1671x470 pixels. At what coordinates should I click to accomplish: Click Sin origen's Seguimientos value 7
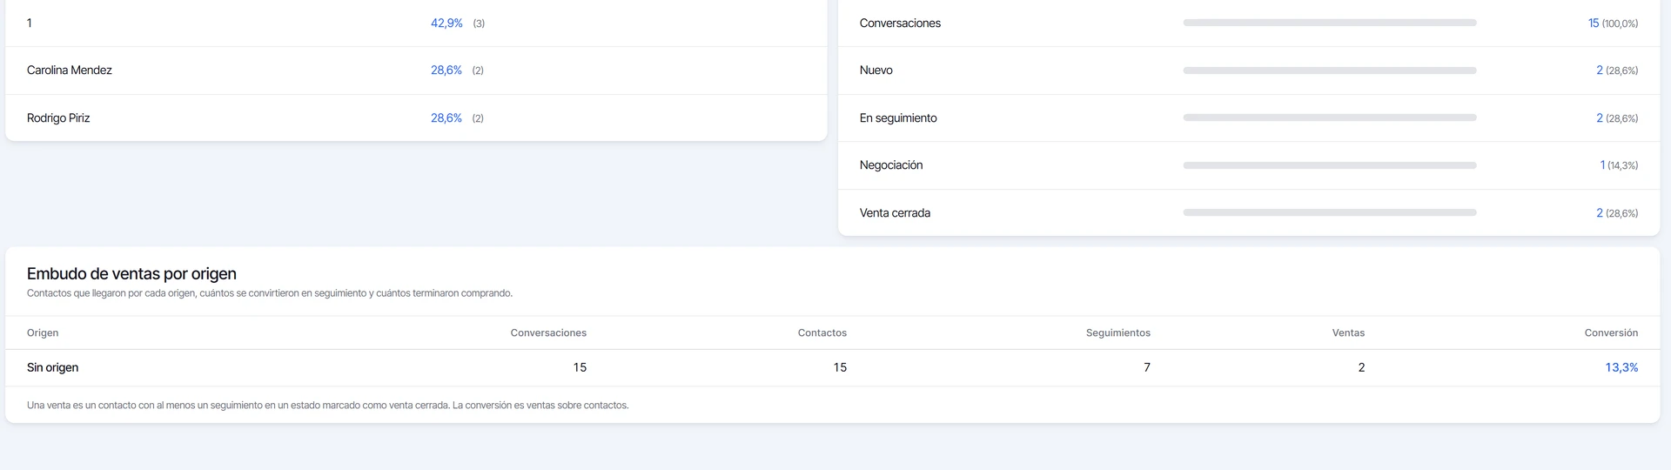click(x=1147, y=368)
